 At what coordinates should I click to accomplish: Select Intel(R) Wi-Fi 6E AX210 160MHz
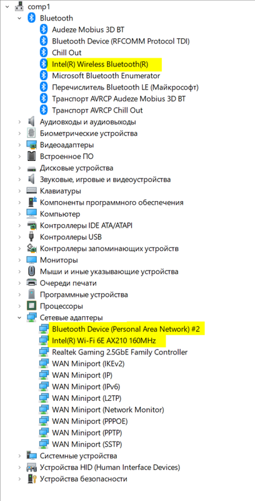tap(104, 341)
